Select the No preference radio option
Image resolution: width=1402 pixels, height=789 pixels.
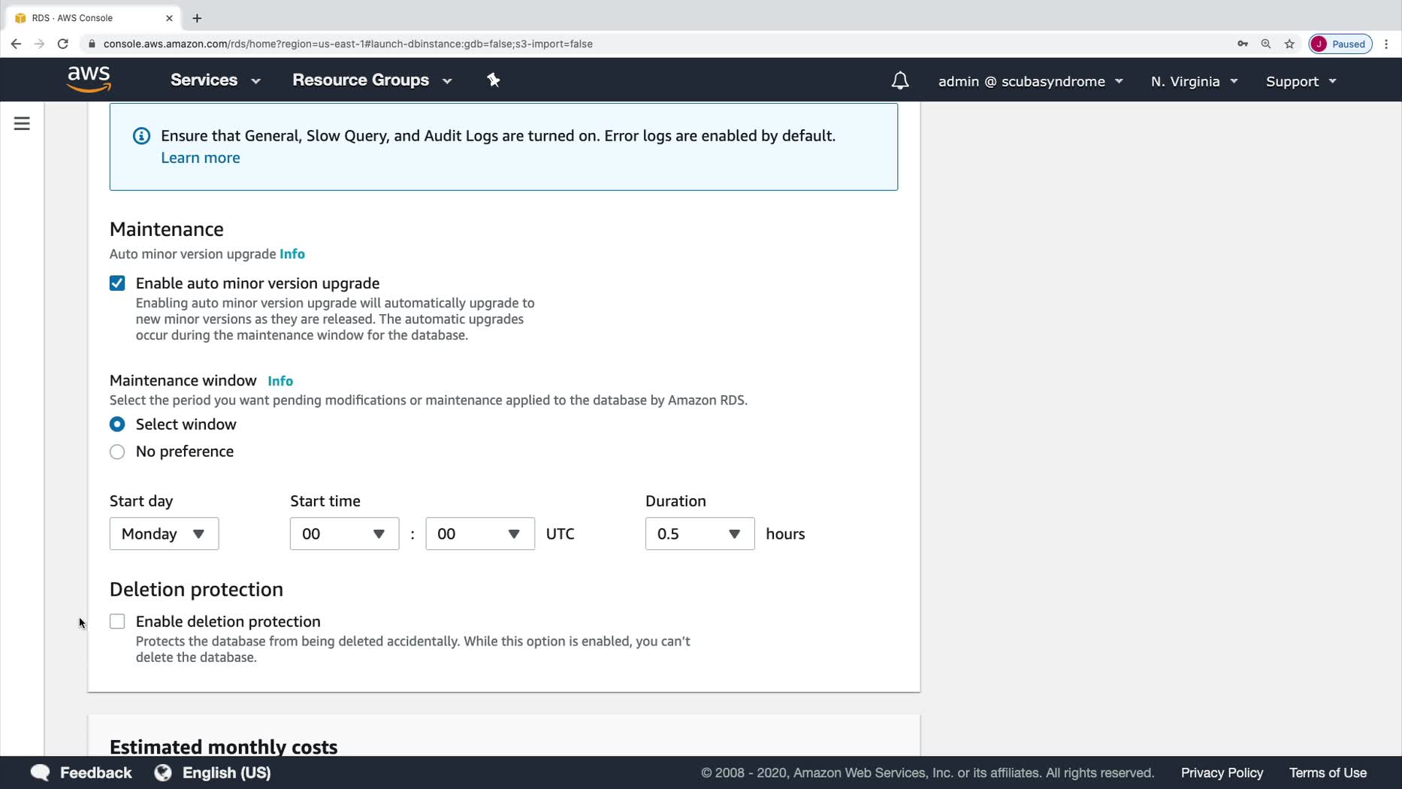(x=117, y=452)
